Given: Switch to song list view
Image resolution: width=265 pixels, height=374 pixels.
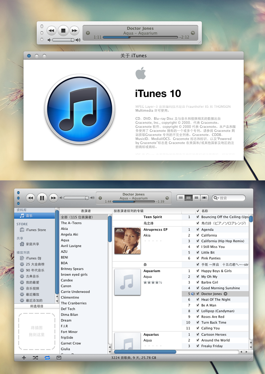Looking at the screenshot, I should (x=181, y=198).
